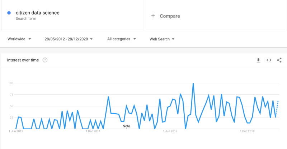This screenshot has width=287, height=149.
Task: Click the plus icon beside Compare
Action: (x=153, y=16)
